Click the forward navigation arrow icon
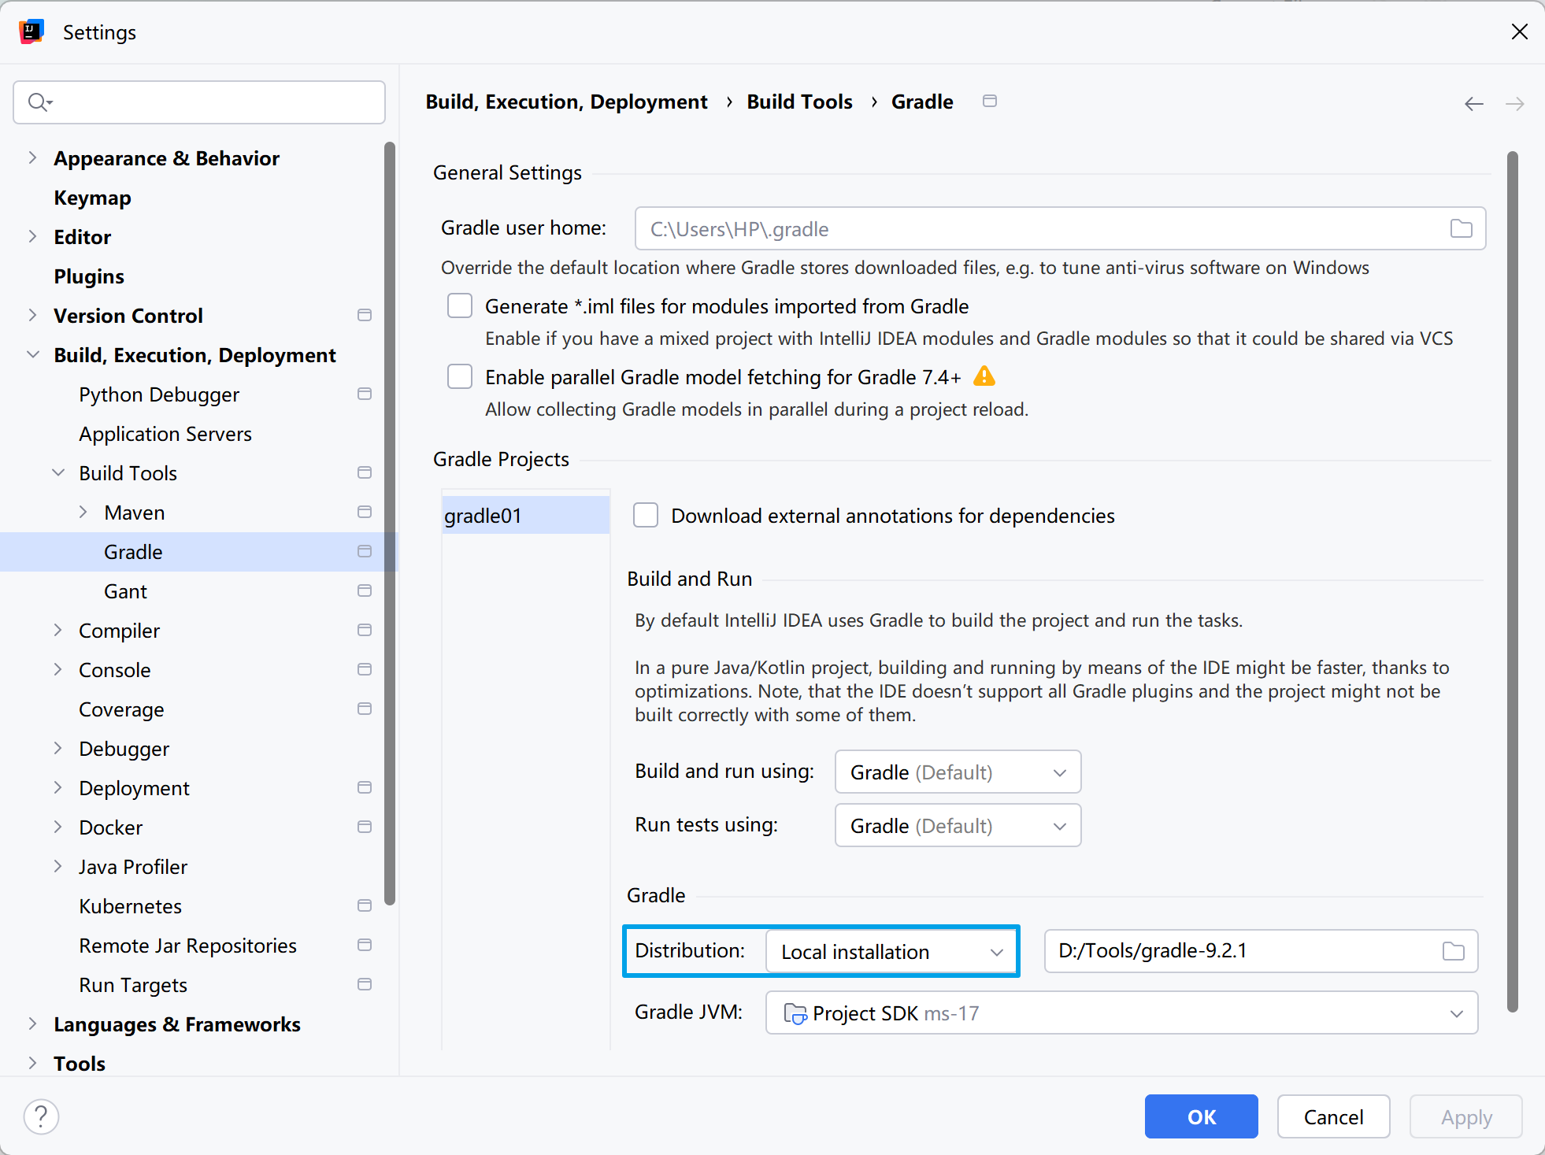The image size is (1545, 1155). pos(1514,104)
